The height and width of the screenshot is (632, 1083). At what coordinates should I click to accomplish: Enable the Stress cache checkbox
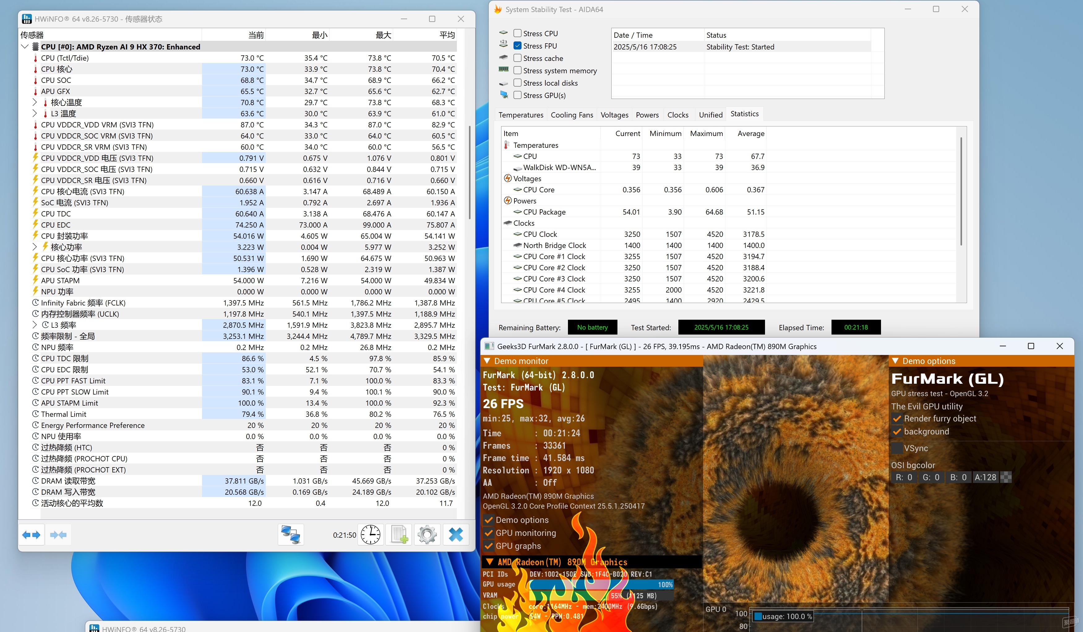pos(518,58)
